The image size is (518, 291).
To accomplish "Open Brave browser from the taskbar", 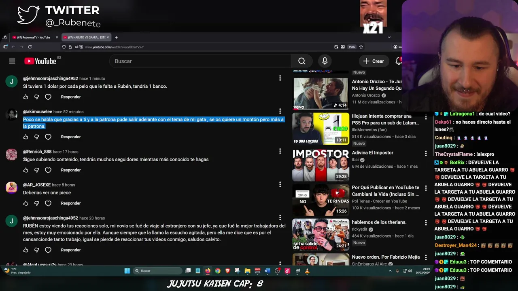I will (x=227, y=271).
